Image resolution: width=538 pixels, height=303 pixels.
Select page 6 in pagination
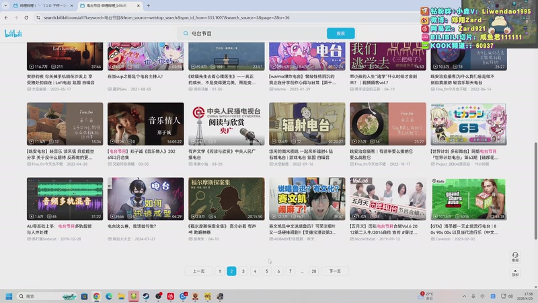pos(278,271)
